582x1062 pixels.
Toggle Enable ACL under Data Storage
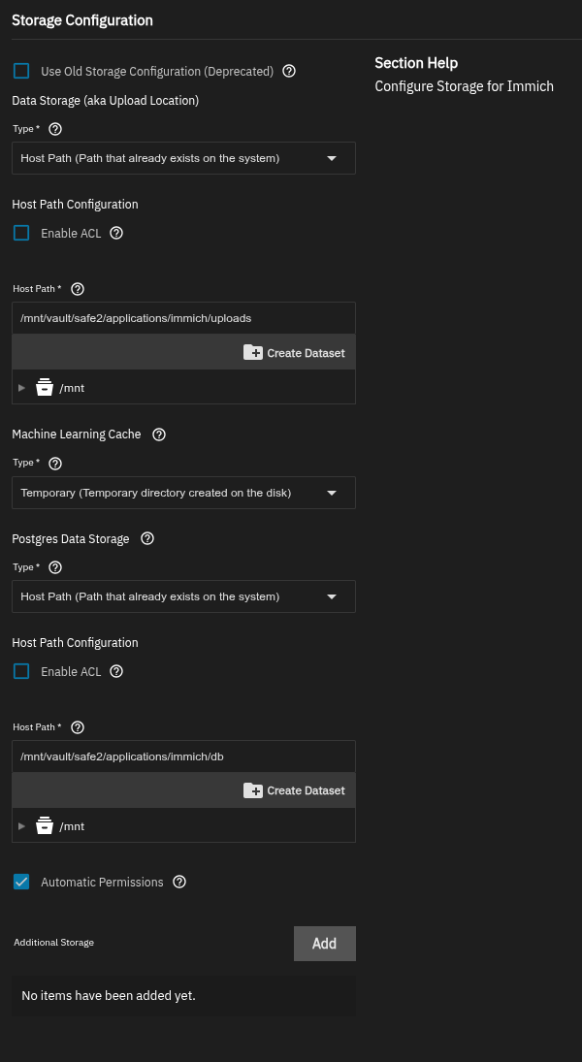click(21, 233)
